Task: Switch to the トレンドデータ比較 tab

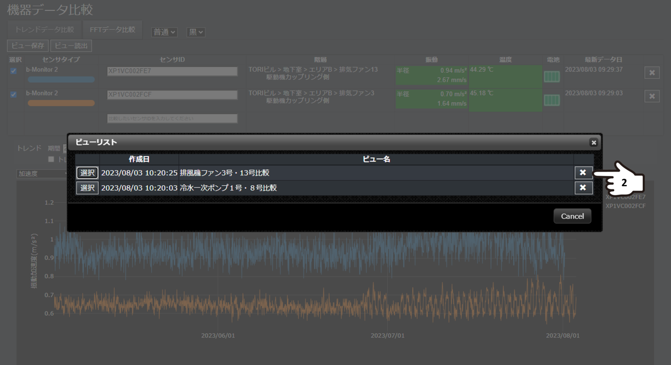Action: [x=44, y=30]
